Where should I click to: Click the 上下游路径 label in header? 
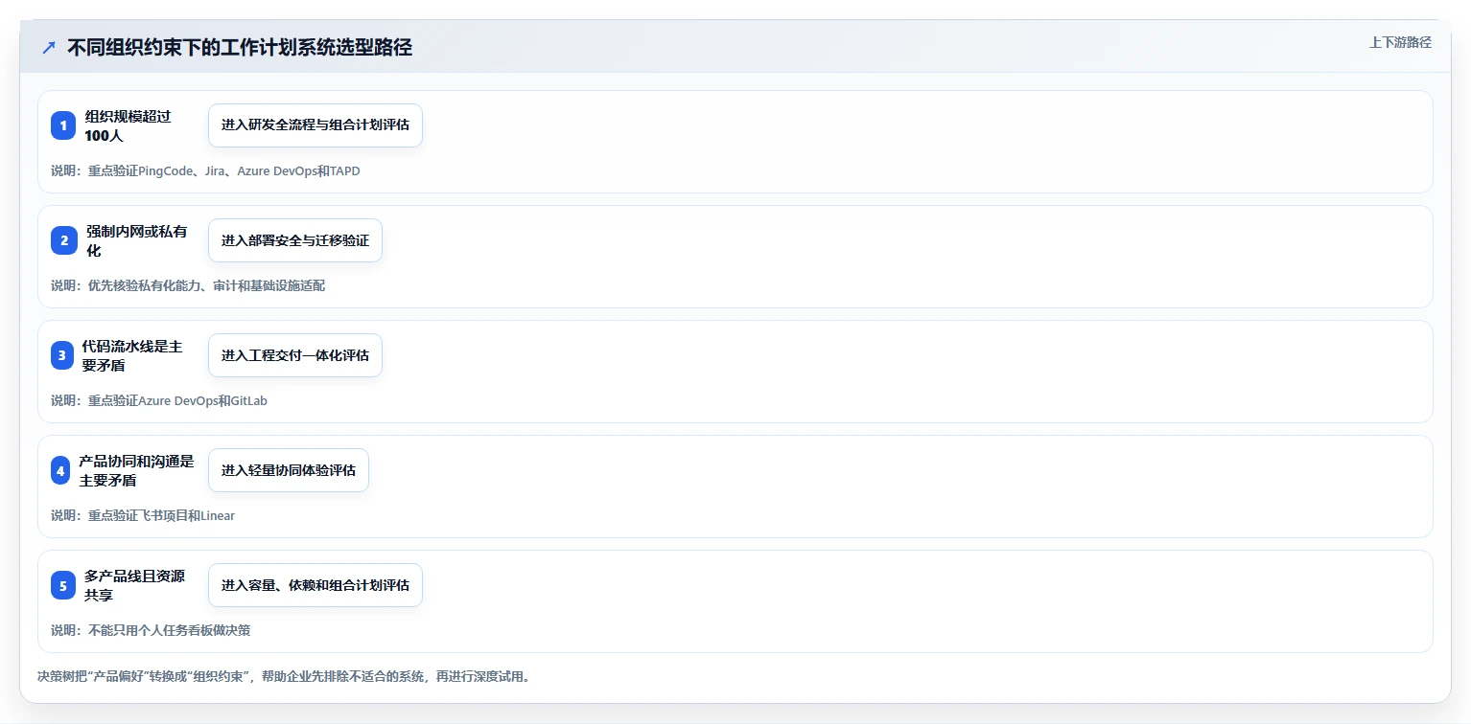coord(1400,42)
